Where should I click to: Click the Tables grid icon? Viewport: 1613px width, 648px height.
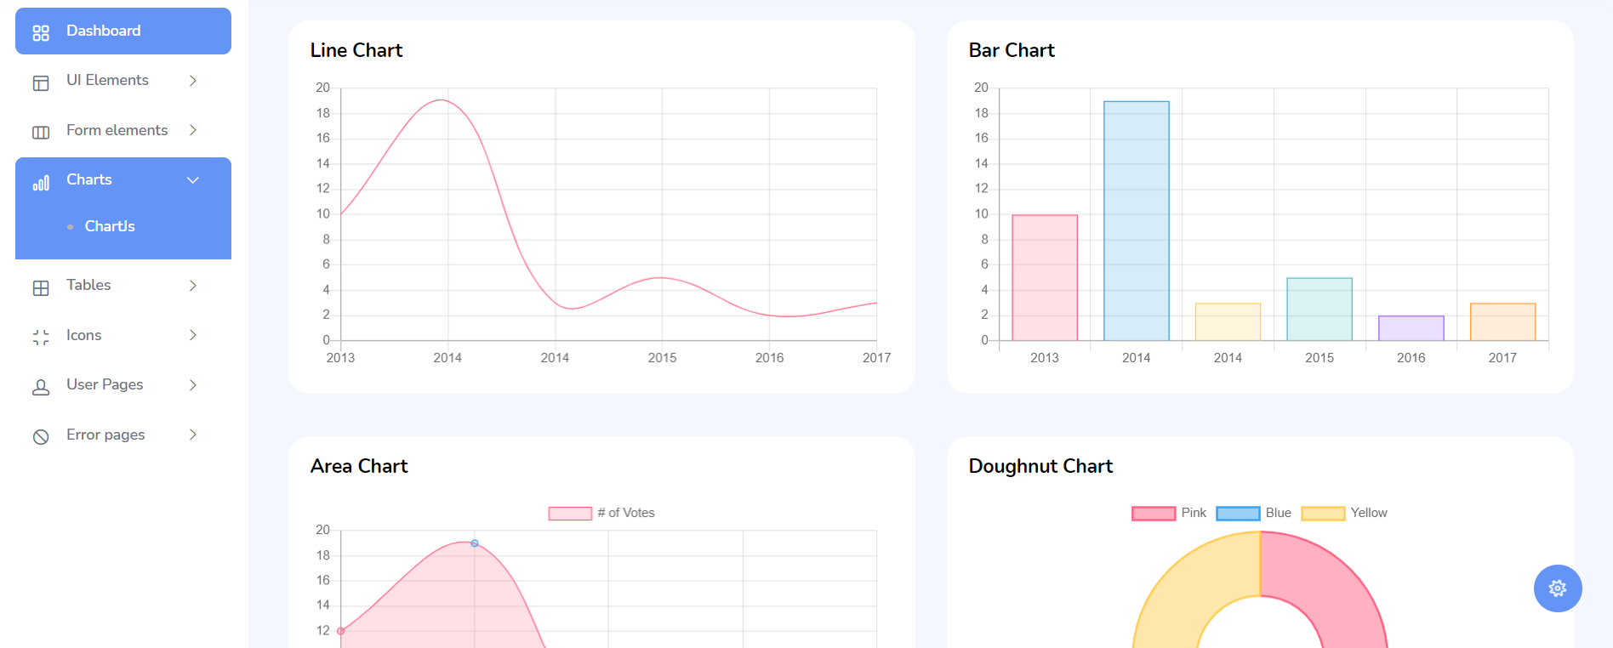[x=41, y=288]
